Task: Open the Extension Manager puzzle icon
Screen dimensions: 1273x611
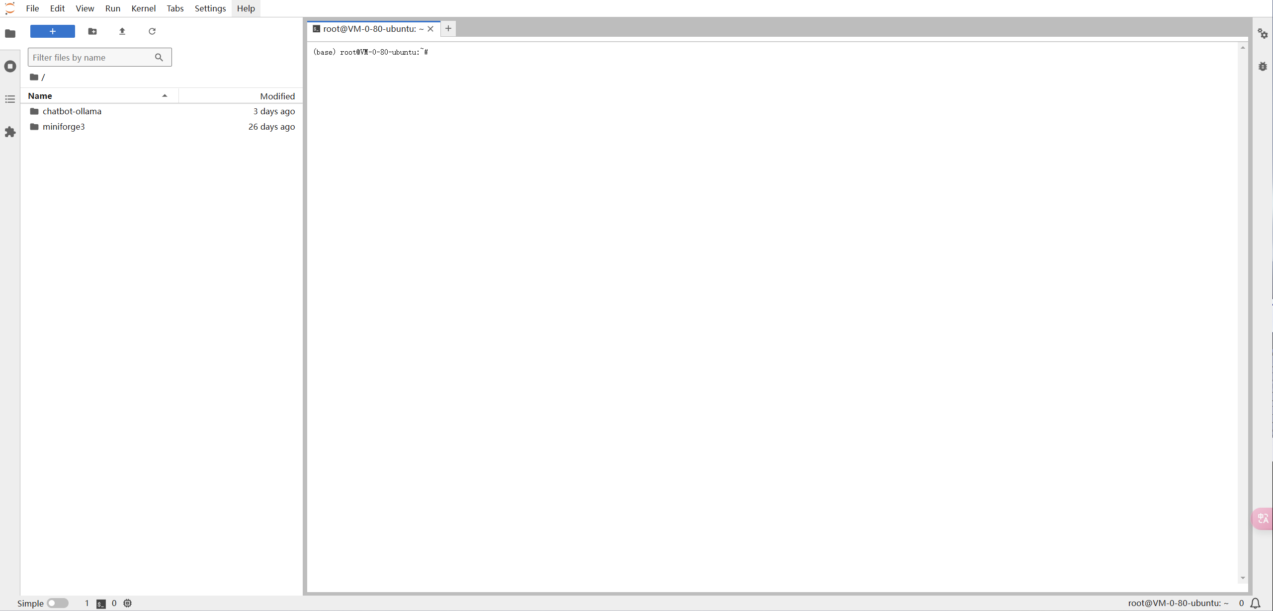Action: point(10,132)
